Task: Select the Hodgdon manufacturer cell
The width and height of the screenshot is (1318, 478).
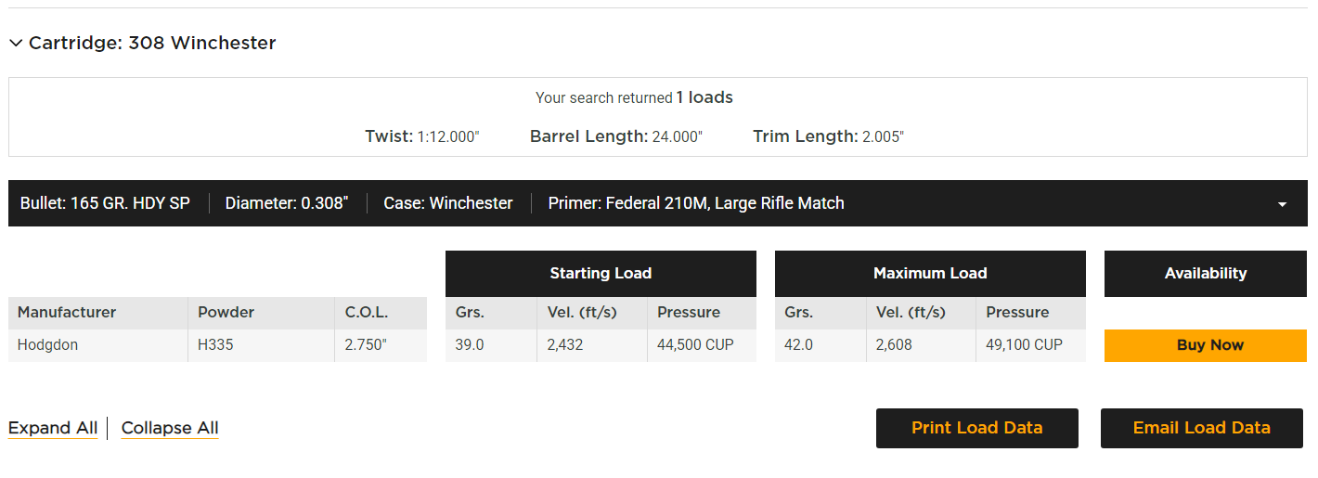Action: coord(48,345)
